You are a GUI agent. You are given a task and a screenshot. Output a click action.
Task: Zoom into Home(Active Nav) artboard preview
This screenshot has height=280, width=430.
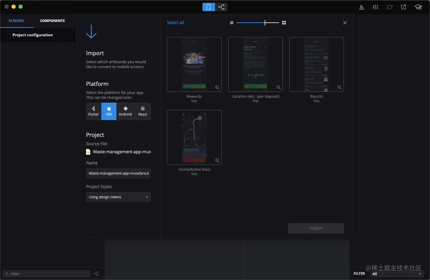(x=217, y=161)
